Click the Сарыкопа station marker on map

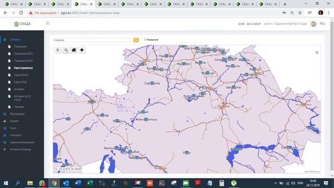[x=152, y=83]
